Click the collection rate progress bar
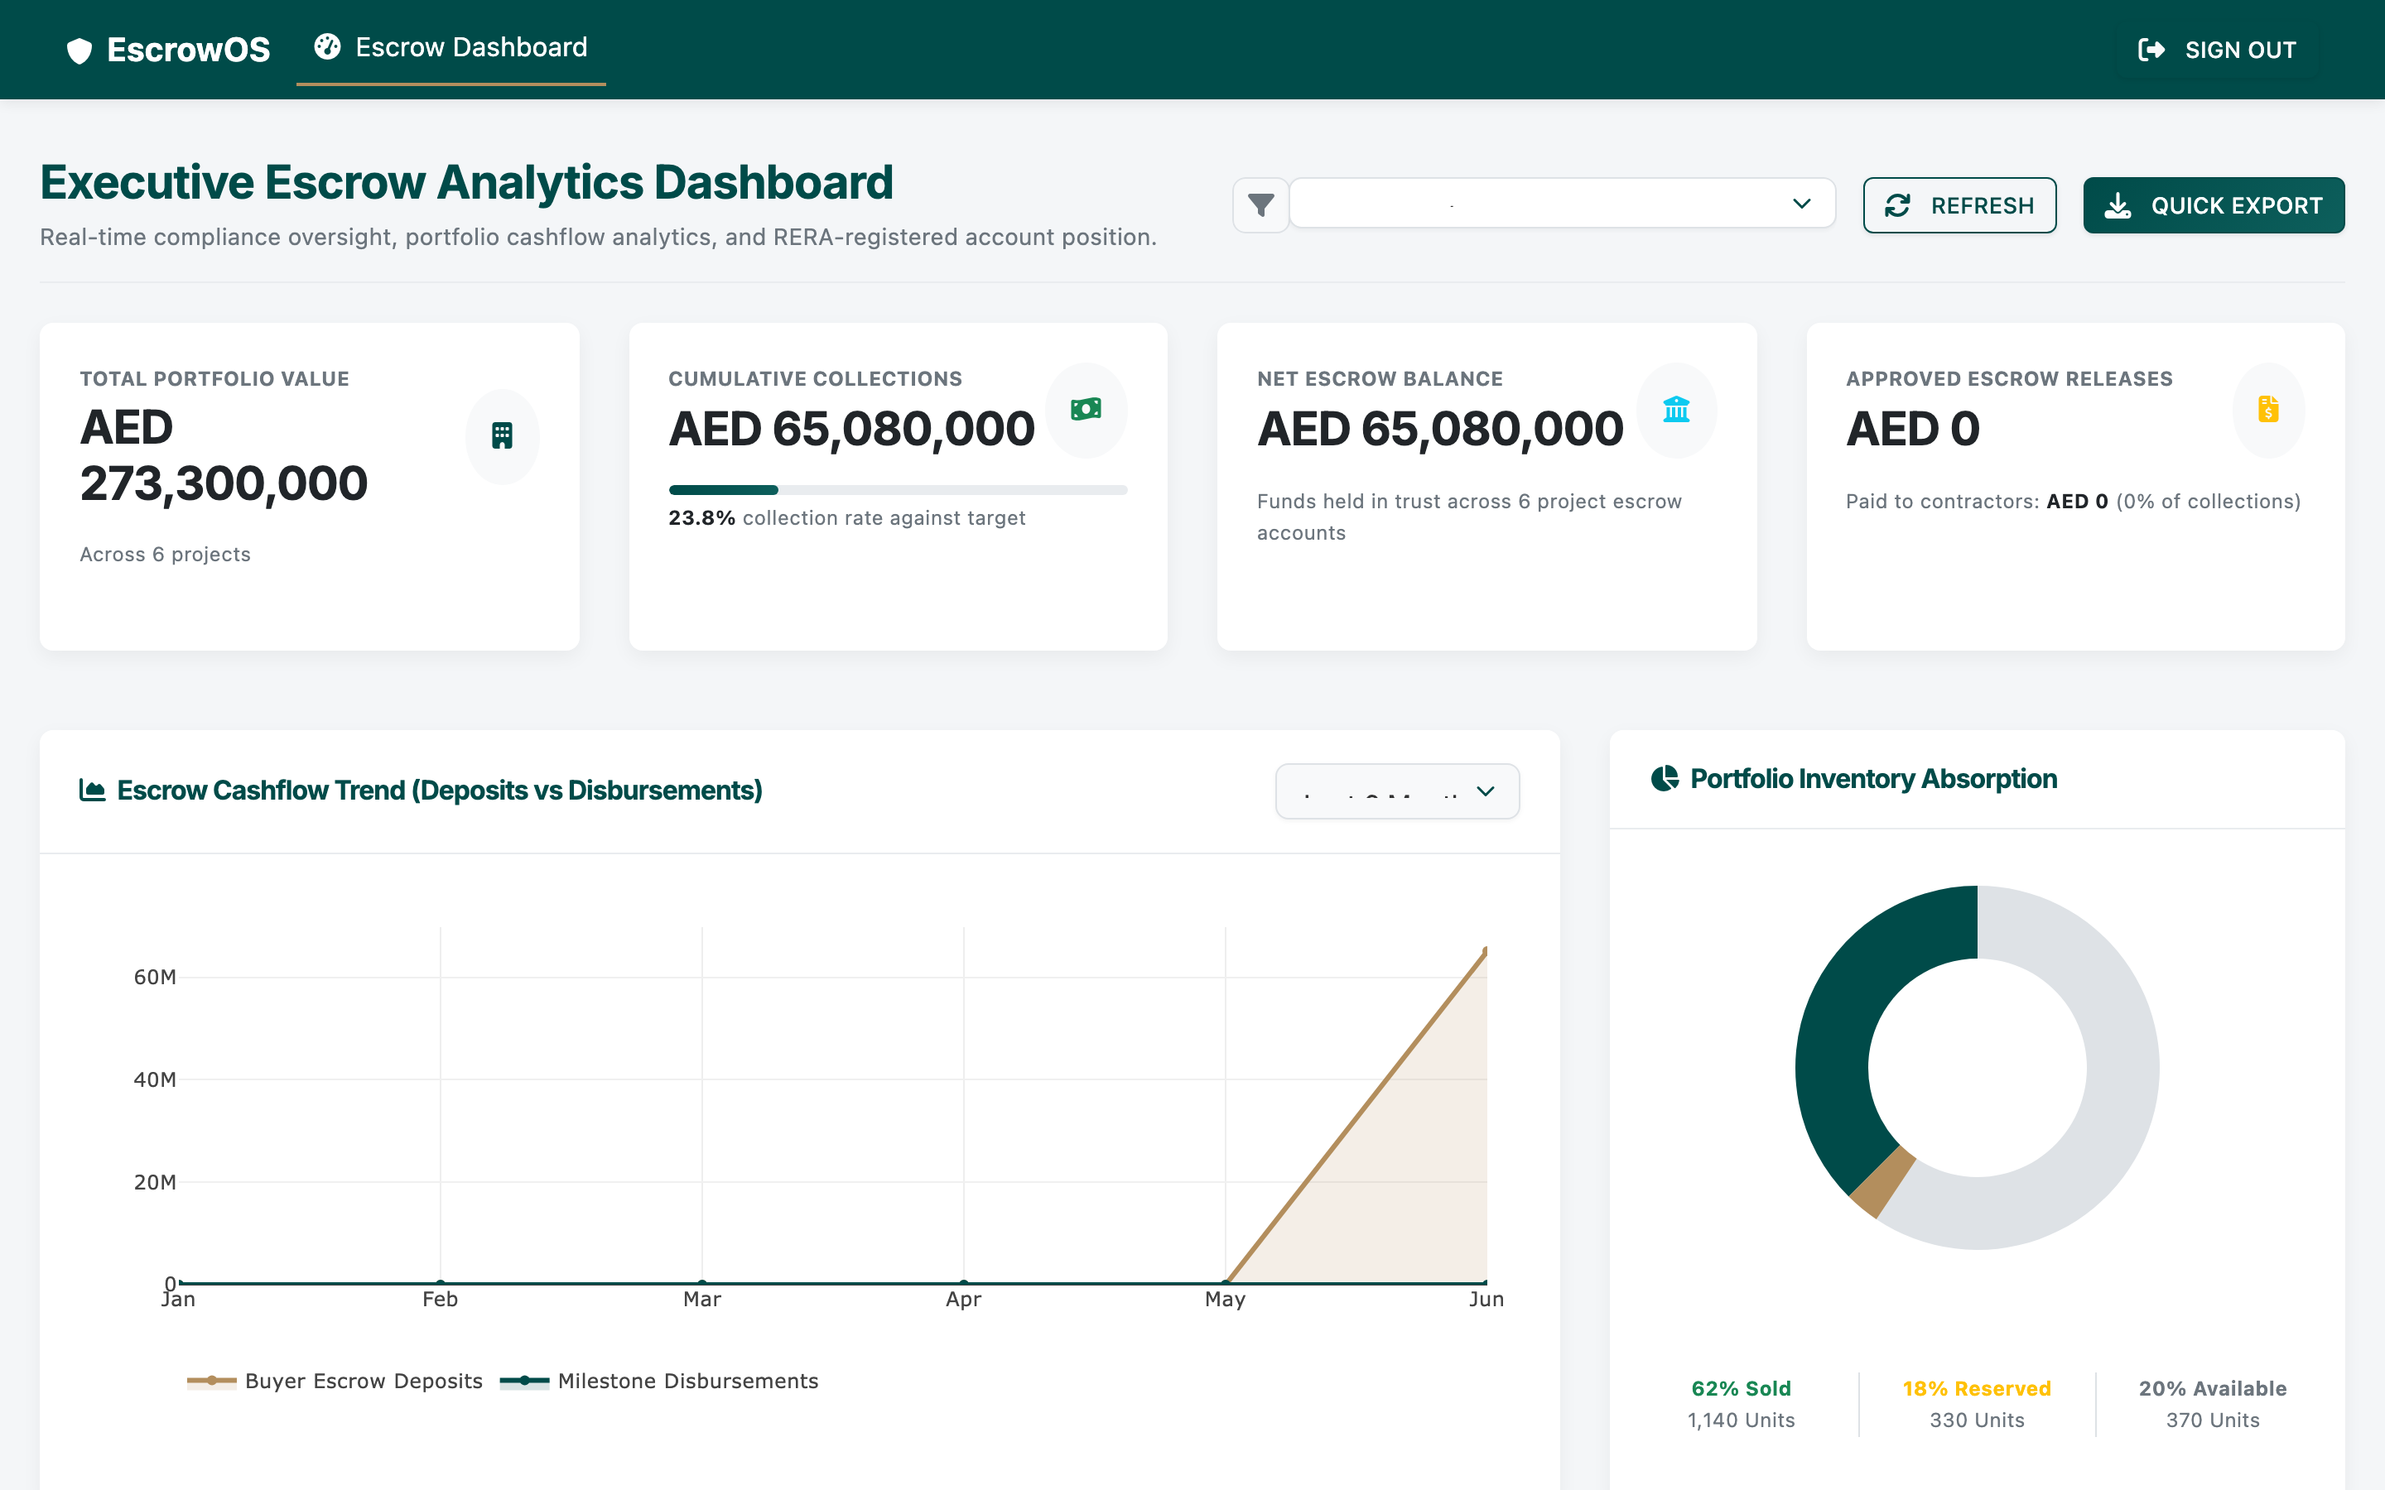The height and width of the screenshot is (1490, 2385). 898,490
